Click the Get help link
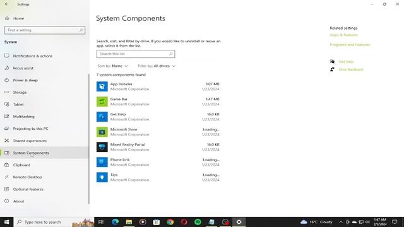 [x=346, y=62]
